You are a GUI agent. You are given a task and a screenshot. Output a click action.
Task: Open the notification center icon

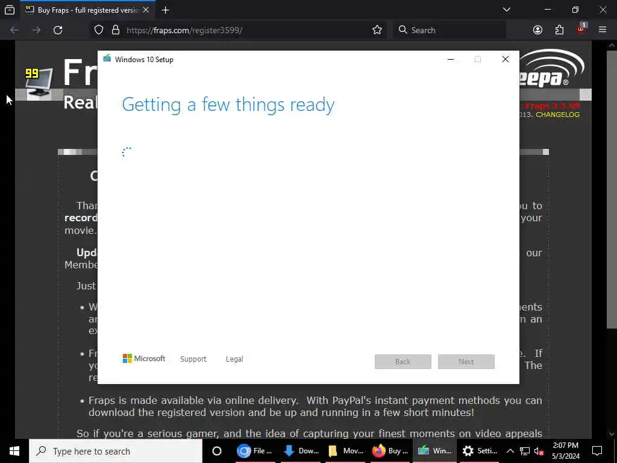coord(597,451)
